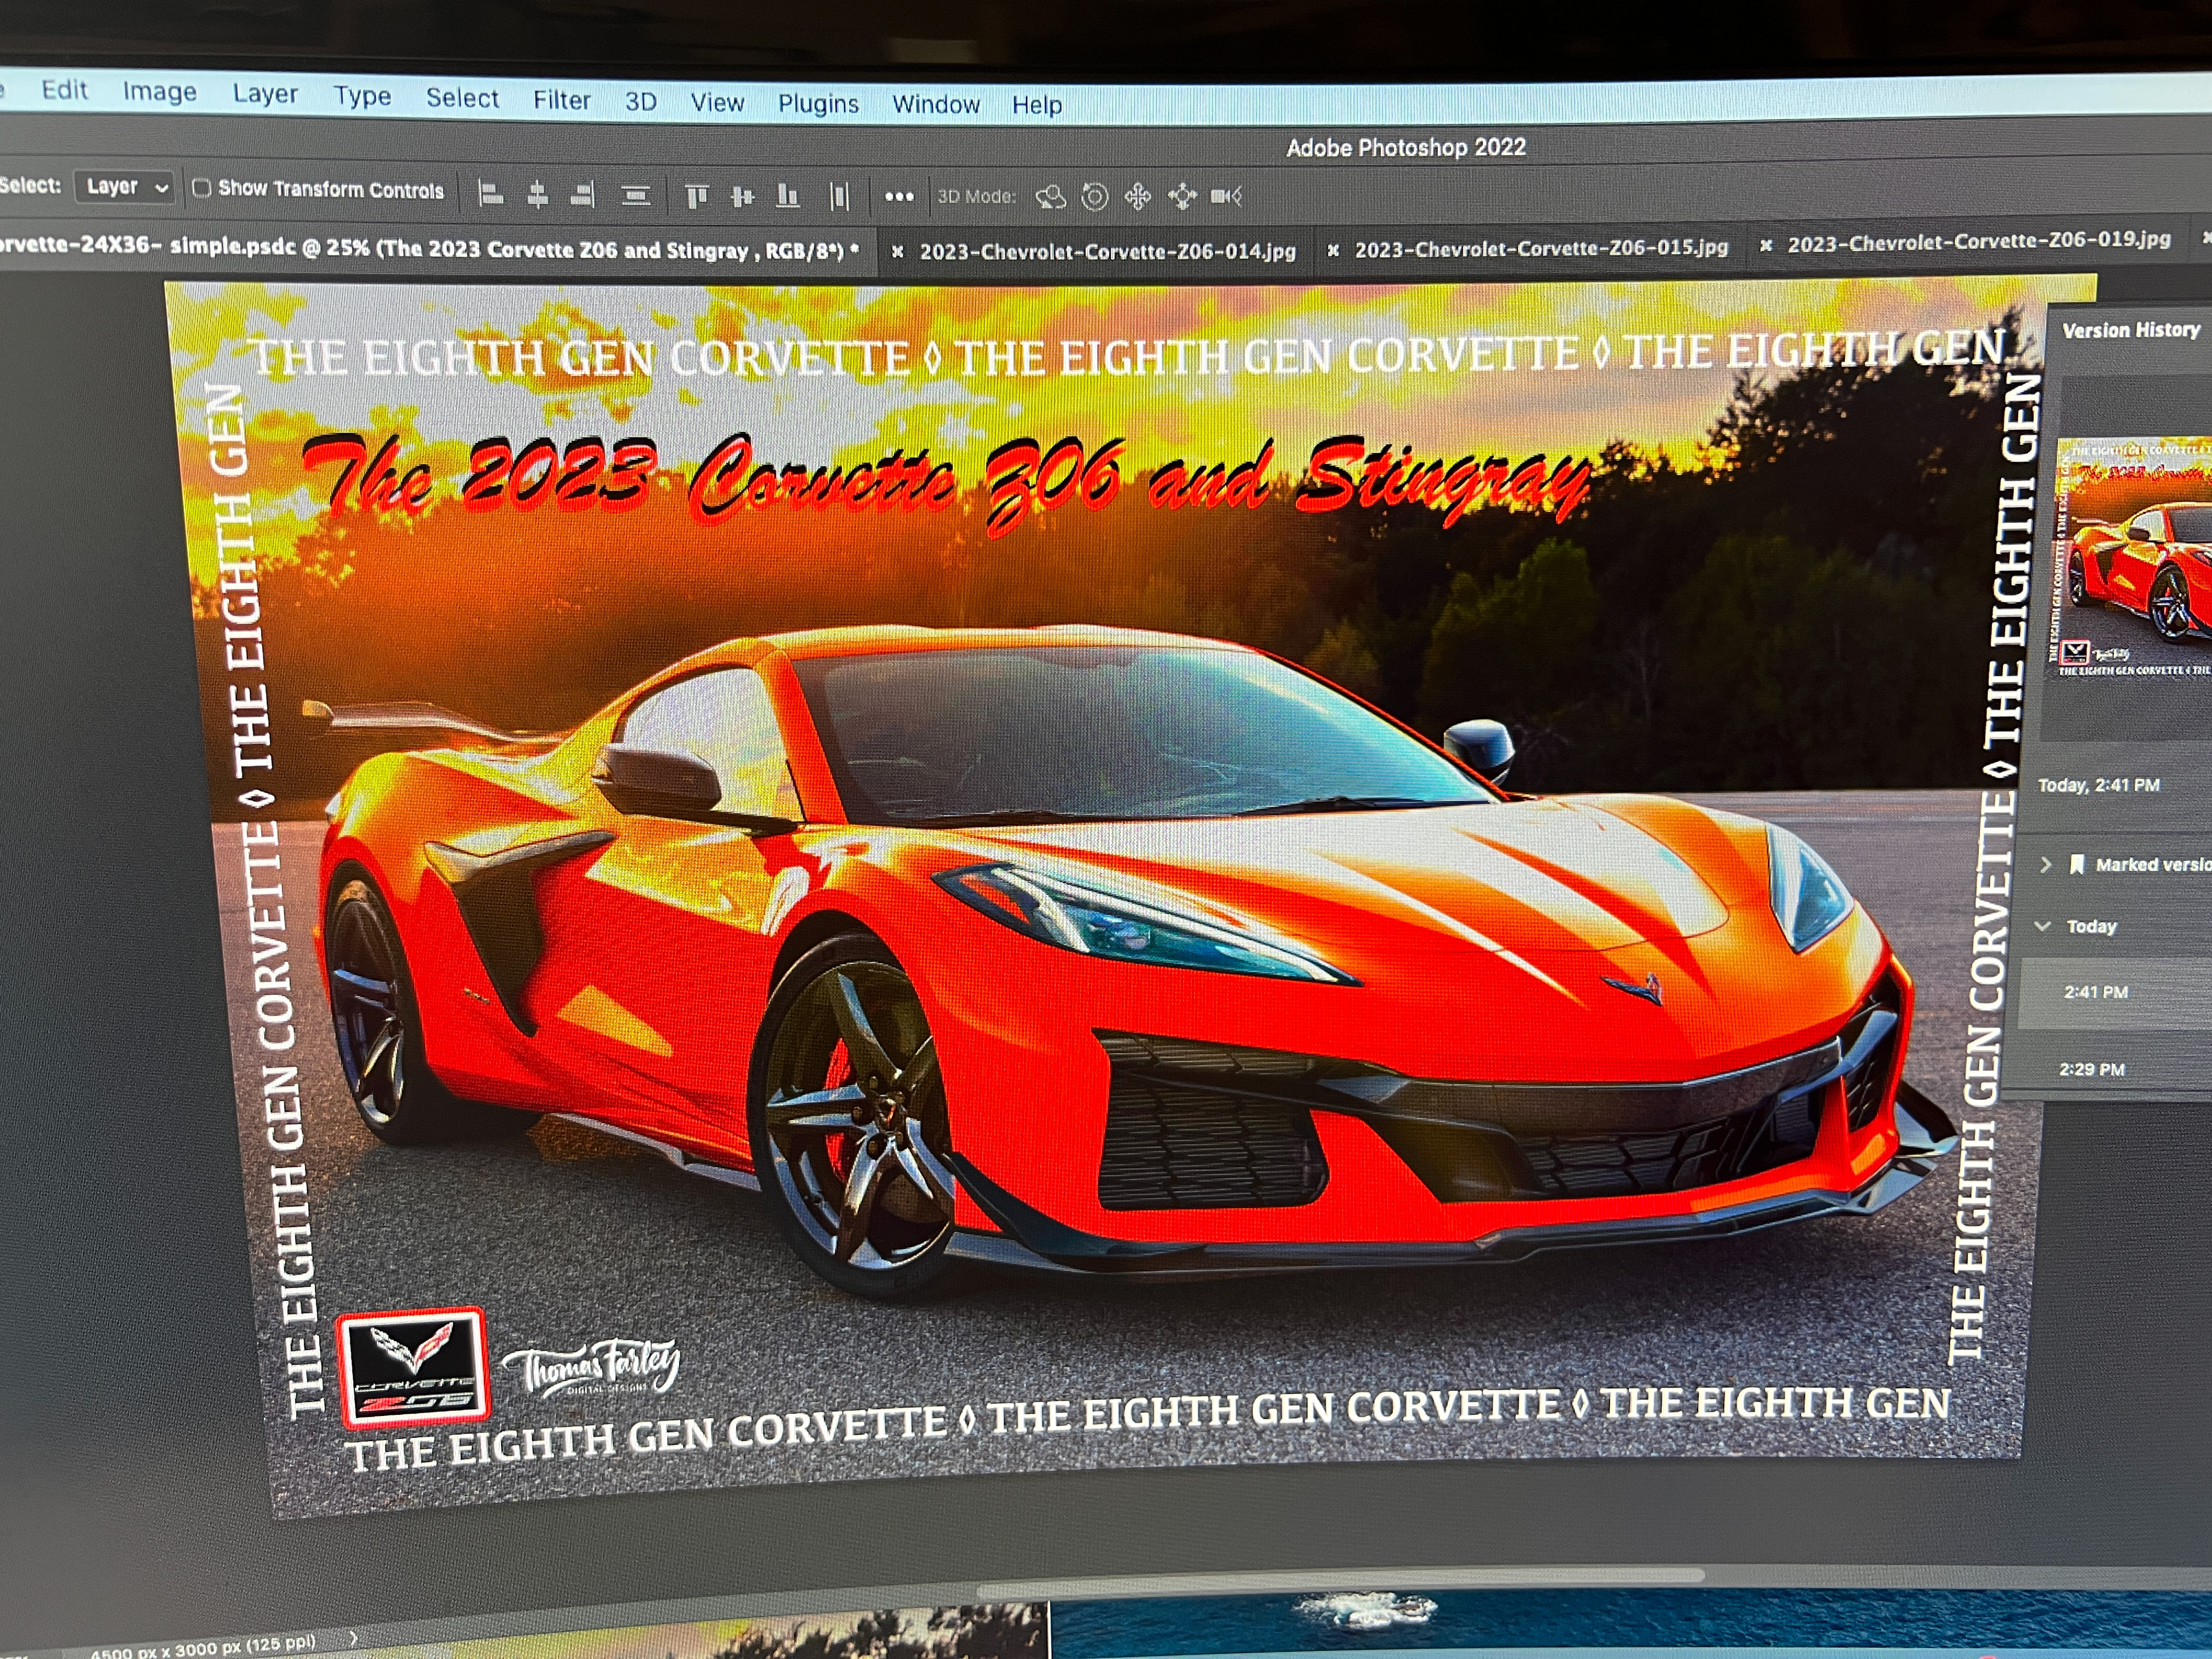This screenshot has height=1659, width=2212.
Task: Select the 3D Orbit camera mode icon
Action: [x=1050, y=197]
